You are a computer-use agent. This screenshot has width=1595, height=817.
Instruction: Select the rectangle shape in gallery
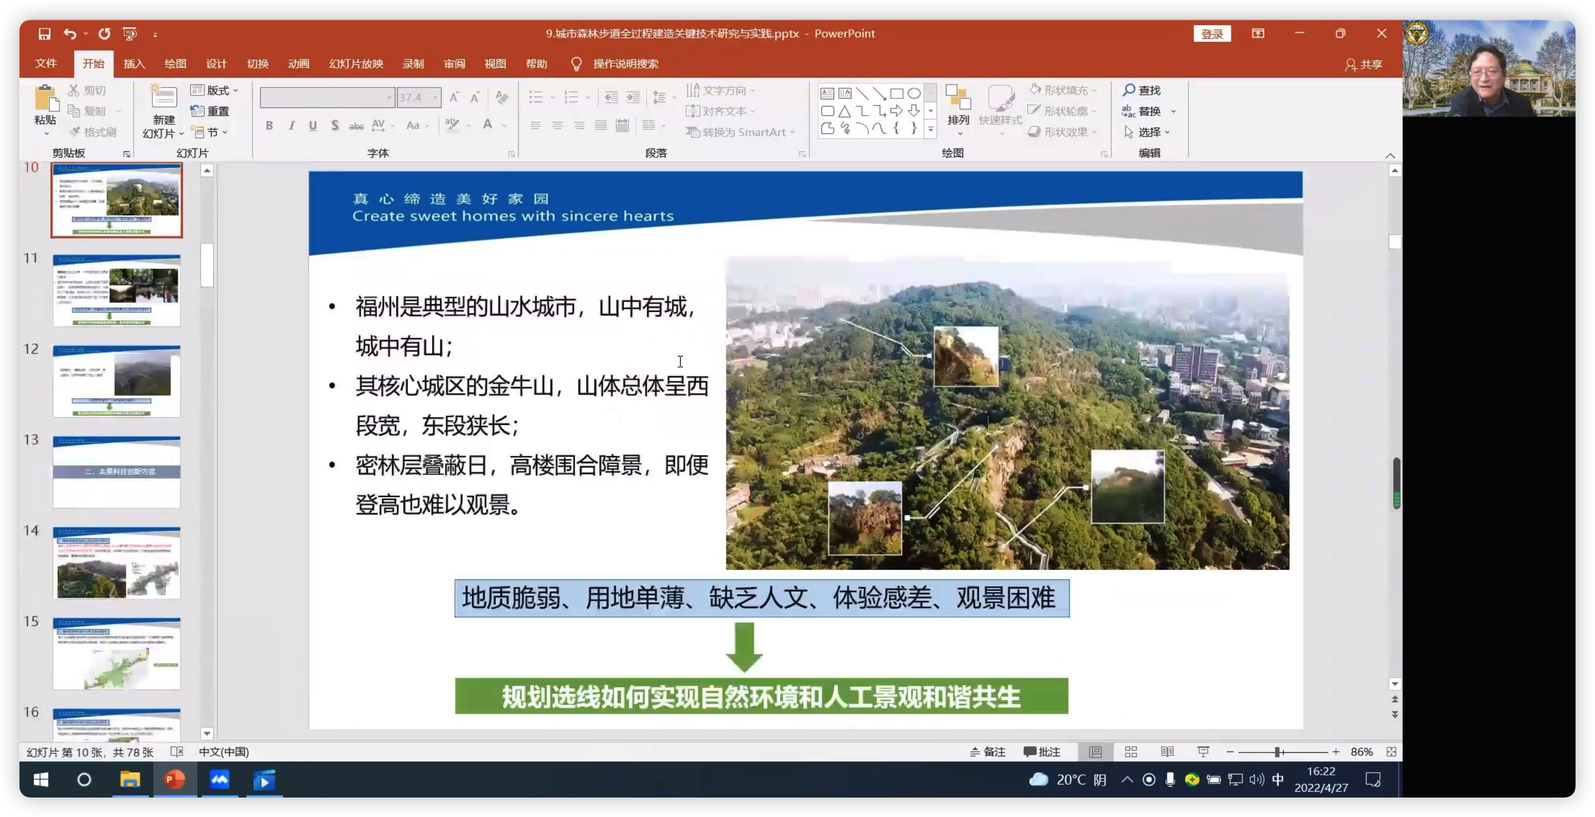(896, 93)
